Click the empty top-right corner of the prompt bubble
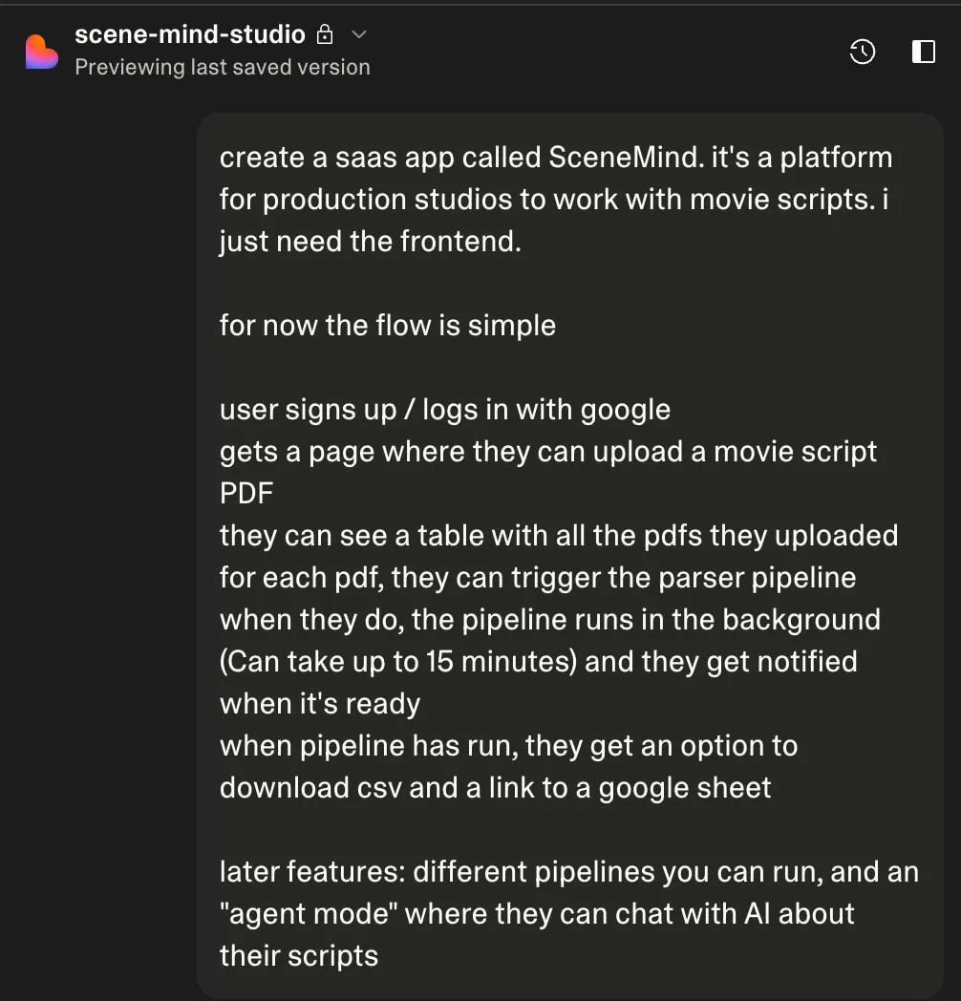Viewport: 961px width, 1001px height. 917,130
